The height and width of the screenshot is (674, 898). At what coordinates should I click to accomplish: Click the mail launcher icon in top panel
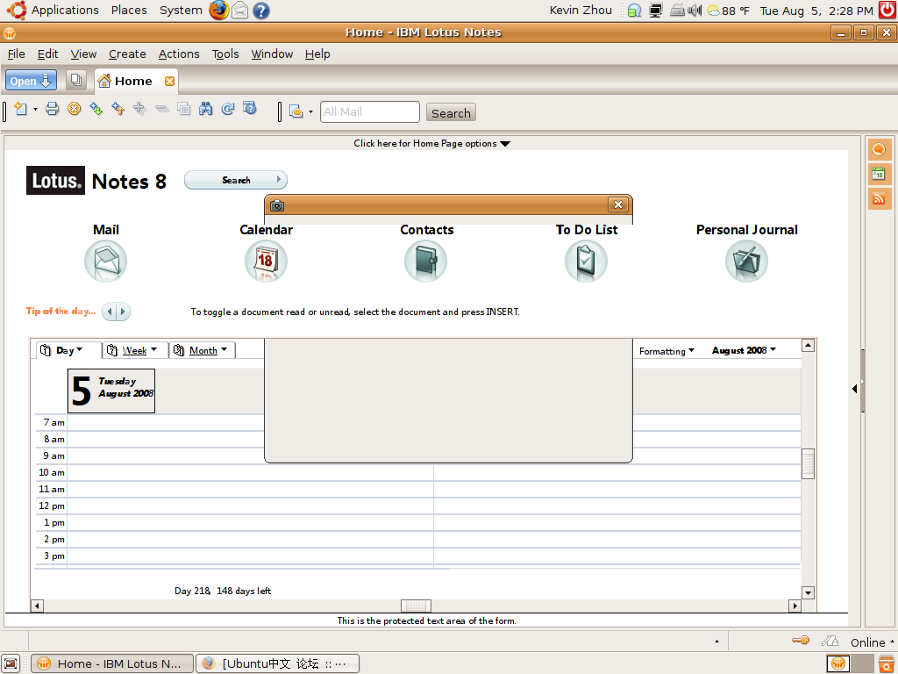240,11
